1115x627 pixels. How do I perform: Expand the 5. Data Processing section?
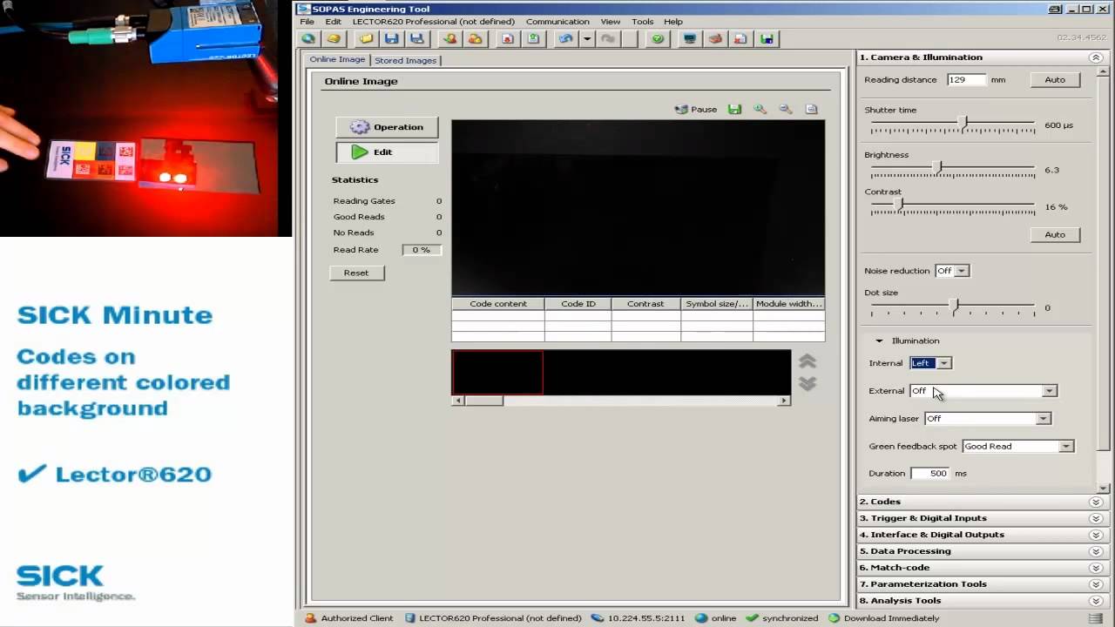click(x=1096, y=551)
